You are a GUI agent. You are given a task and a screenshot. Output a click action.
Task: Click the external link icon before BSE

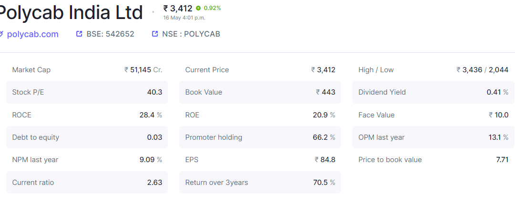coord(79,33)
